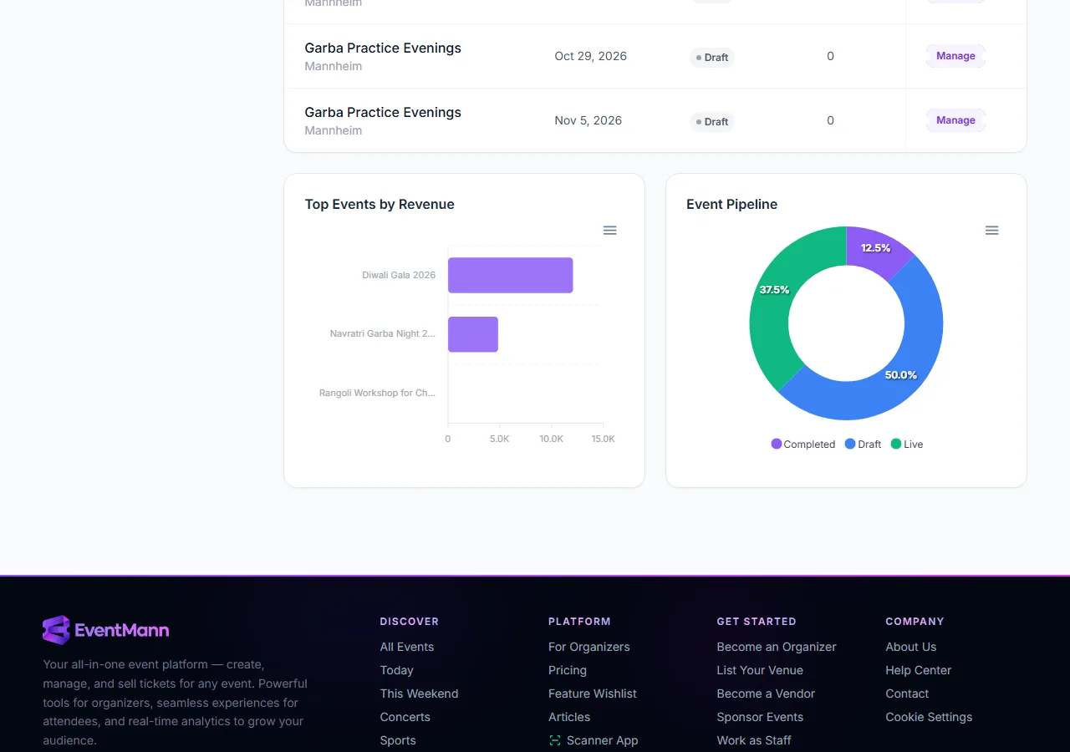This screenshot has width=1070, height=752.
Task: Toggle the Live legend item
Action: tap(907, 445)
